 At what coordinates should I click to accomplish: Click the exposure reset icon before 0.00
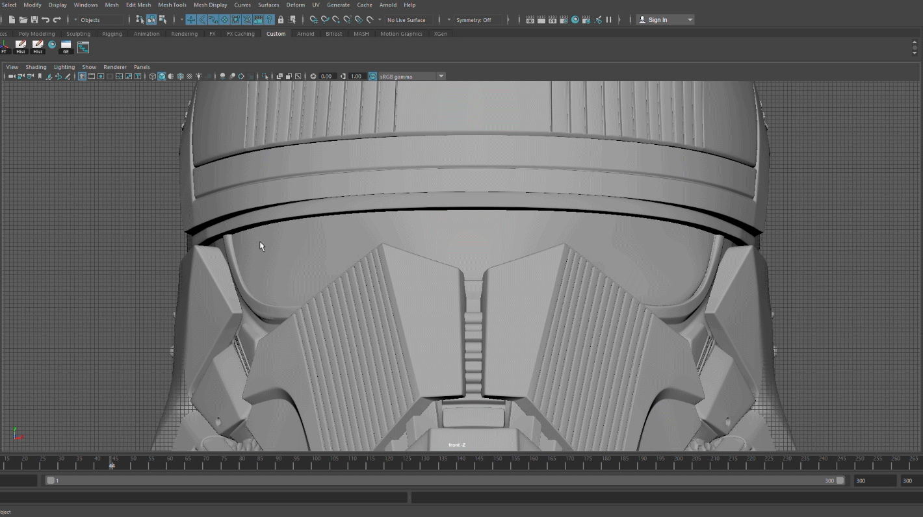coord(313,76)
